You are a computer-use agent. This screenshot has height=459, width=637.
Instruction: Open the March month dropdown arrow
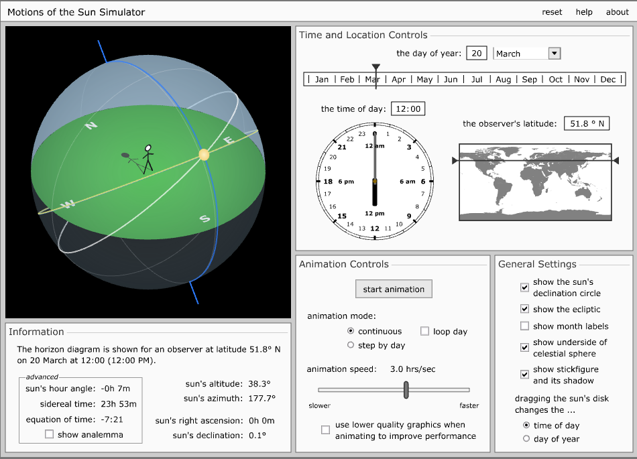click(x=554, y=54)
